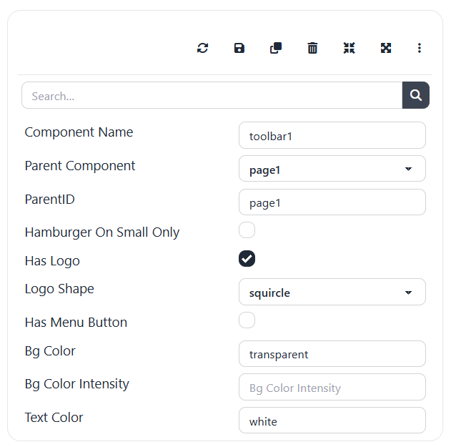Open the vertical three-dots menu
451x447 pixels.
click(x=420, y=48)
